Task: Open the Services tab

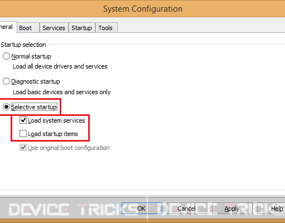Action: (54, 28)
